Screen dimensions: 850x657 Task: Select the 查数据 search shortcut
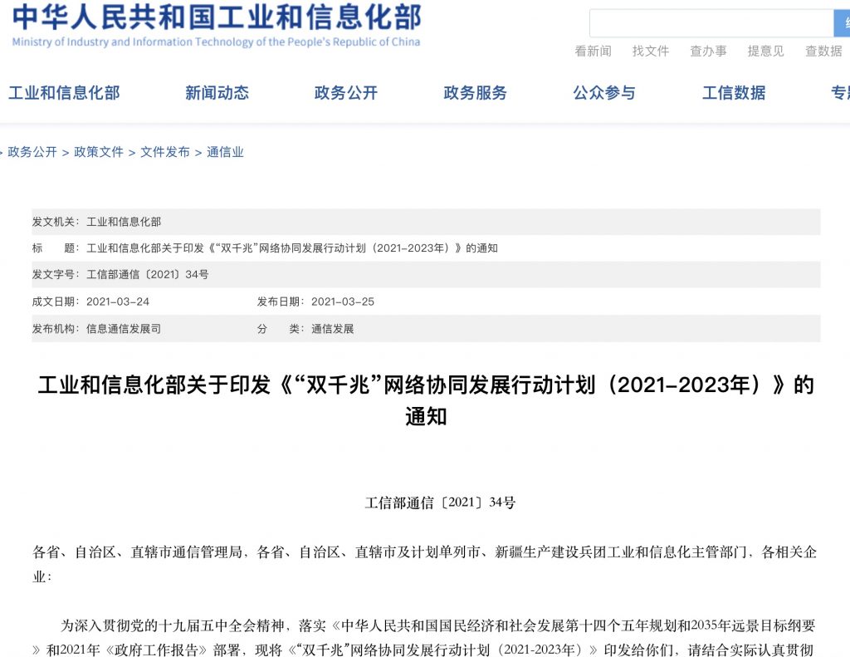[x=823, y=51]
